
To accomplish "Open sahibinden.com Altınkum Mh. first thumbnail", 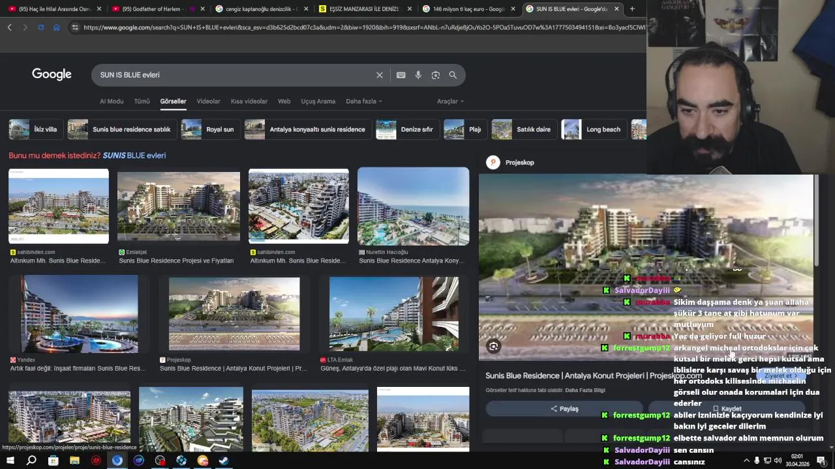I will click(x=59, y=206).
